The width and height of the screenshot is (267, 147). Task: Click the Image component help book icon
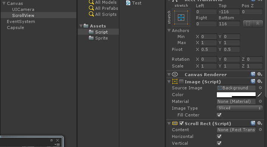coord(253,81)
